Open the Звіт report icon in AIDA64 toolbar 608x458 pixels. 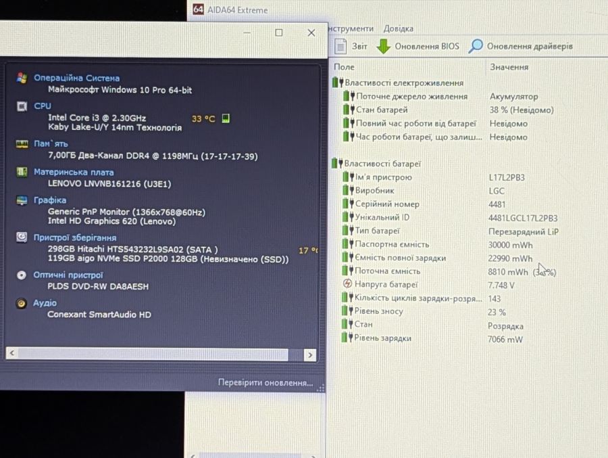340,46
